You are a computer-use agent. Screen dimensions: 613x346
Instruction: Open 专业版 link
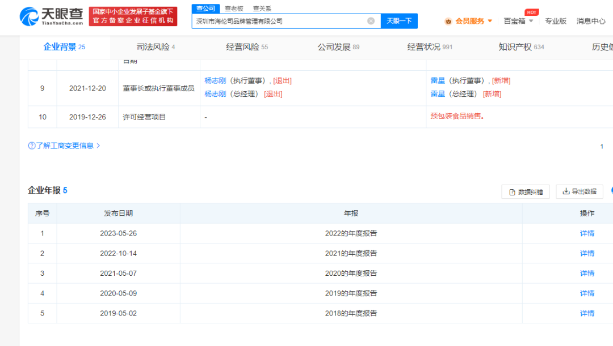pyautogui.click(x=556, y=21)
